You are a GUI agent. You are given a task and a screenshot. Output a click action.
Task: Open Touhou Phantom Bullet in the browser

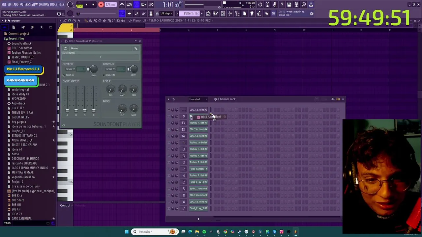[26, 53]
